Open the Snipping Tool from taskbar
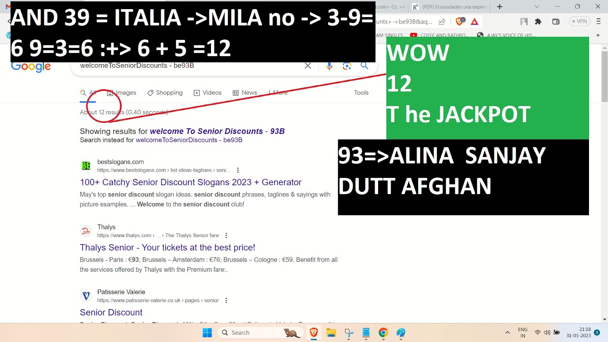Screen dimensions: 608x342 pyautogui.click(x=348, y=333)
